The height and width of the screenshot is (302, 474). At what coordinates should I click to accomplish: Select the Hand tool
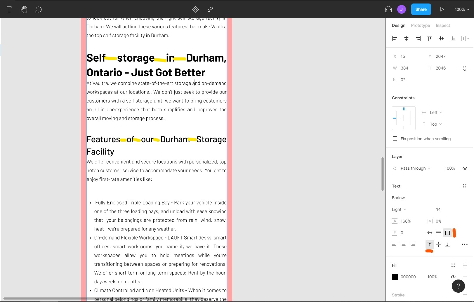pos(24,9)
